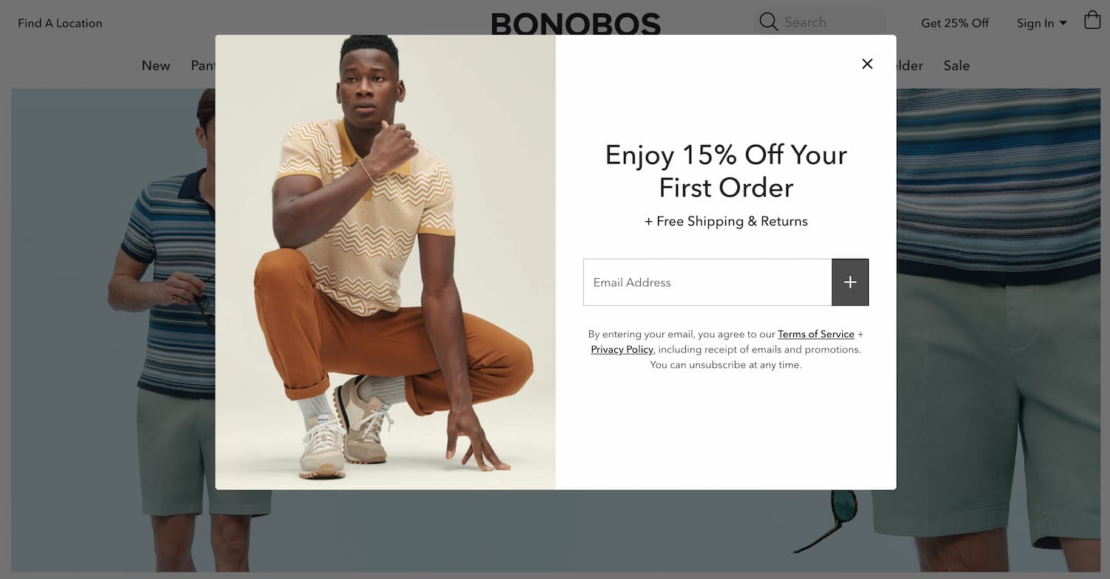Click the search magnifying glass icon
Screen dimensions: 1110x579
768,22
